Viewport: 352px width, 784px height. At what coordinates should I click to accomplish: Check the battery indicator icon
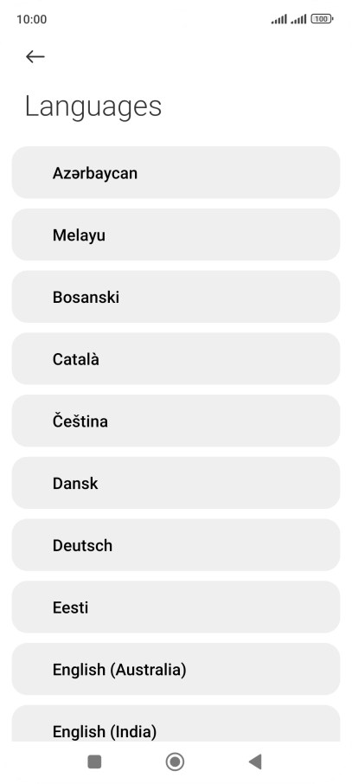[x=322, y=19]
